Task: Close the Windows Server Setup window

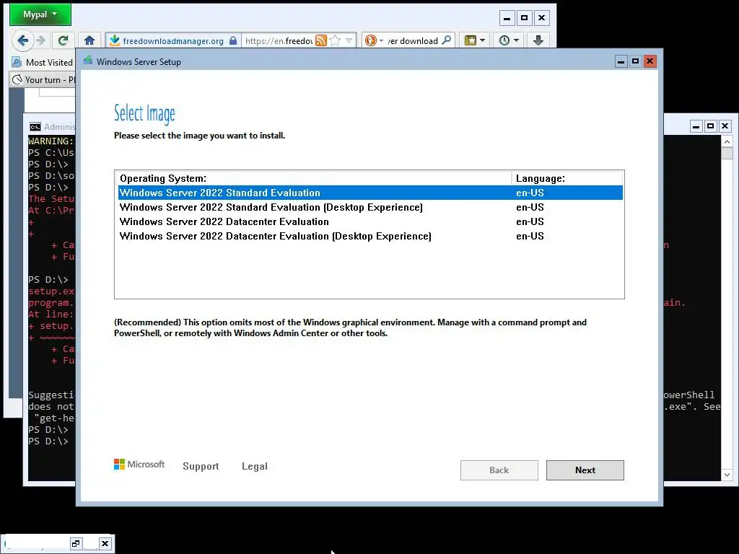Action: click(x=650, y=61)
